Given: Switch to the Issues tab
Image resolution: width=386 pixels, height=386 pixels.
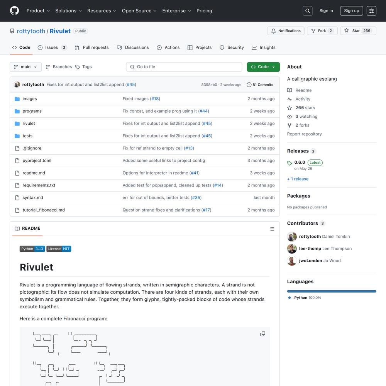Looking at the screenshot, I should [x=52, y=47].
